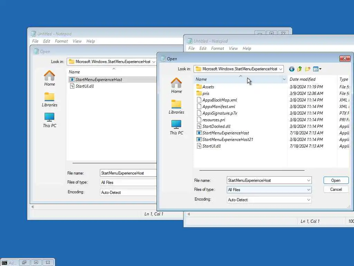
Task: Close the minimized command prompt window
Action: [48, 263]
